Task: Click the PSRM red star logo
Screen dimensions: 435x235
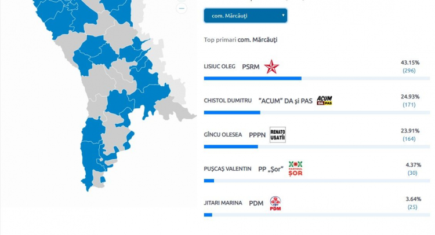Action: pyautogui.click(x=271, y=67)
